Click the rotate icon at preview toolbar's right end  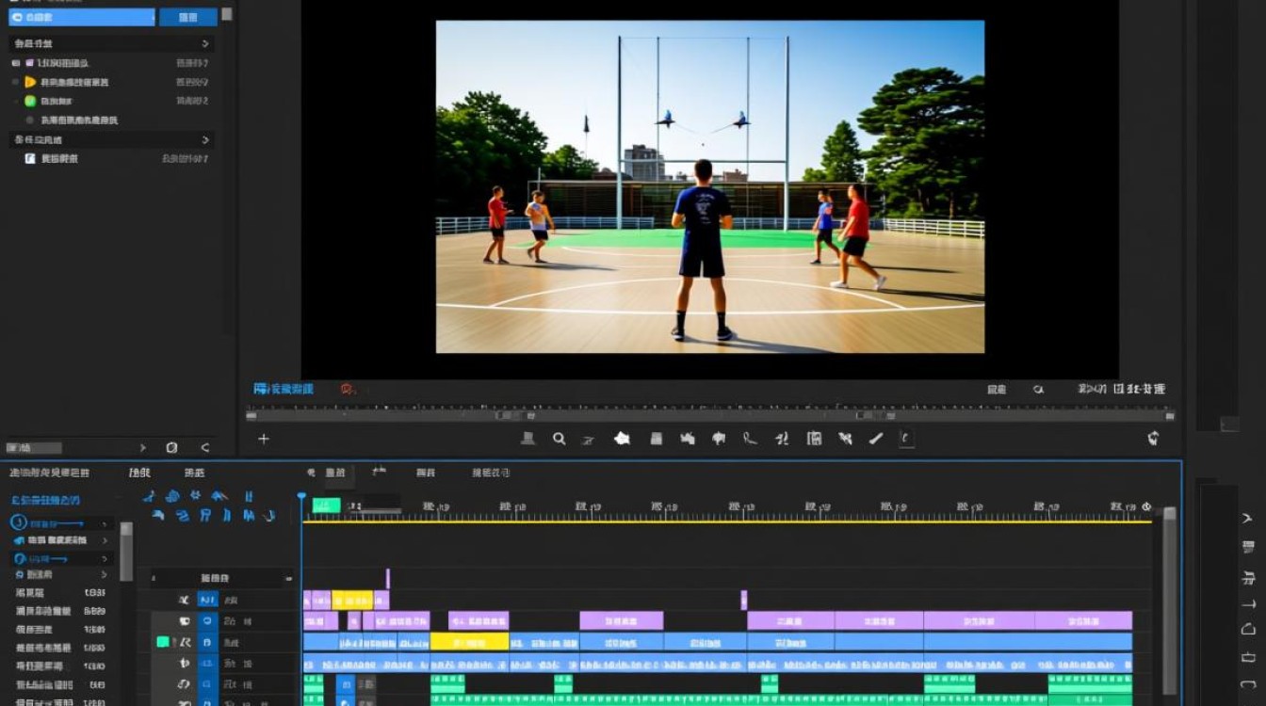coord(1152,438)
